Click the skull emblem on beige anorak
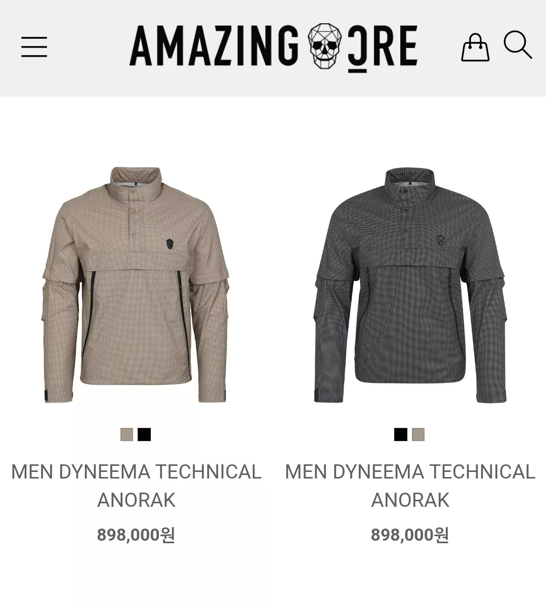Screen dimensions: 546x608 (x=170, y=245)
